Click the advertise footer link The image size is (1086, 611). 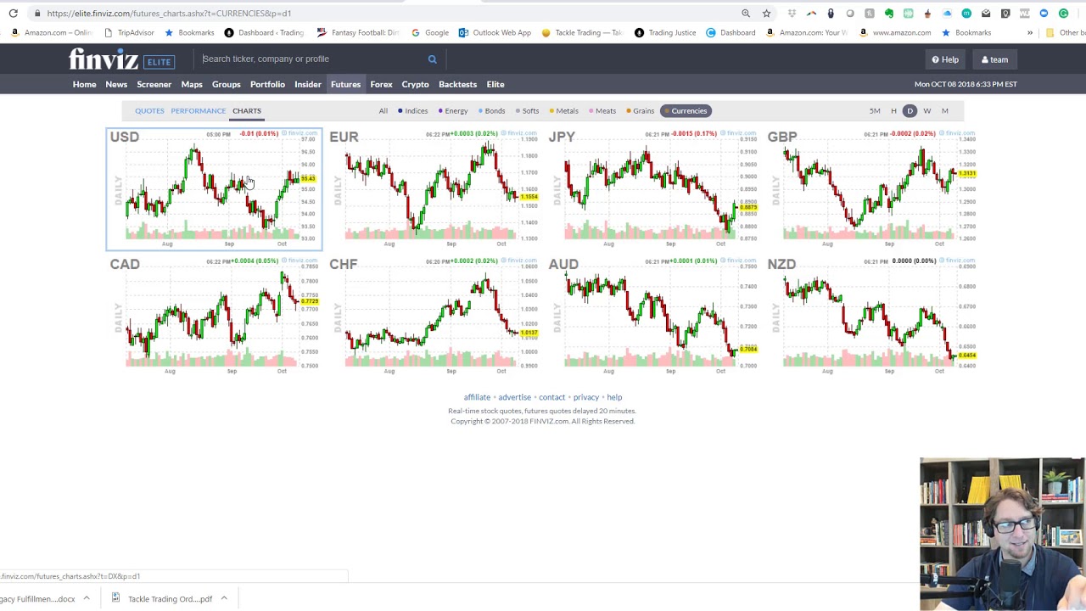(514, 397)
